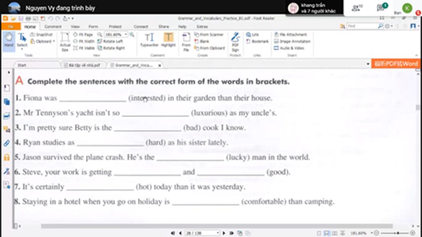The height and width of the screenshot is (237, 422).
Task: Insert a Link
Action: [x=252, y=35]
